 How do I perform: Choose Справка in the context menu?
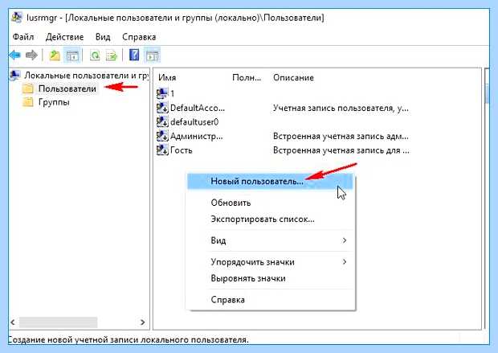tap(270, 300)
